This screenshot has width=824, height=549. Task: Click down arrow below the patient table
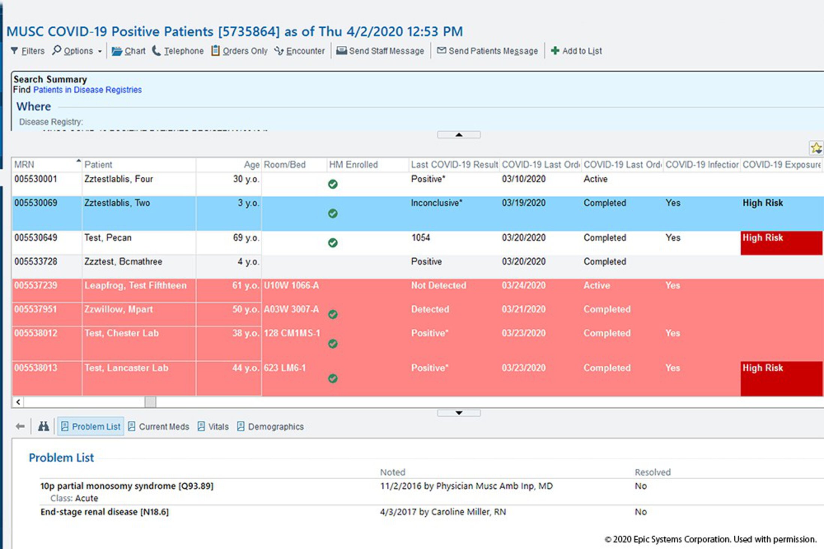(x=459, y=413)
